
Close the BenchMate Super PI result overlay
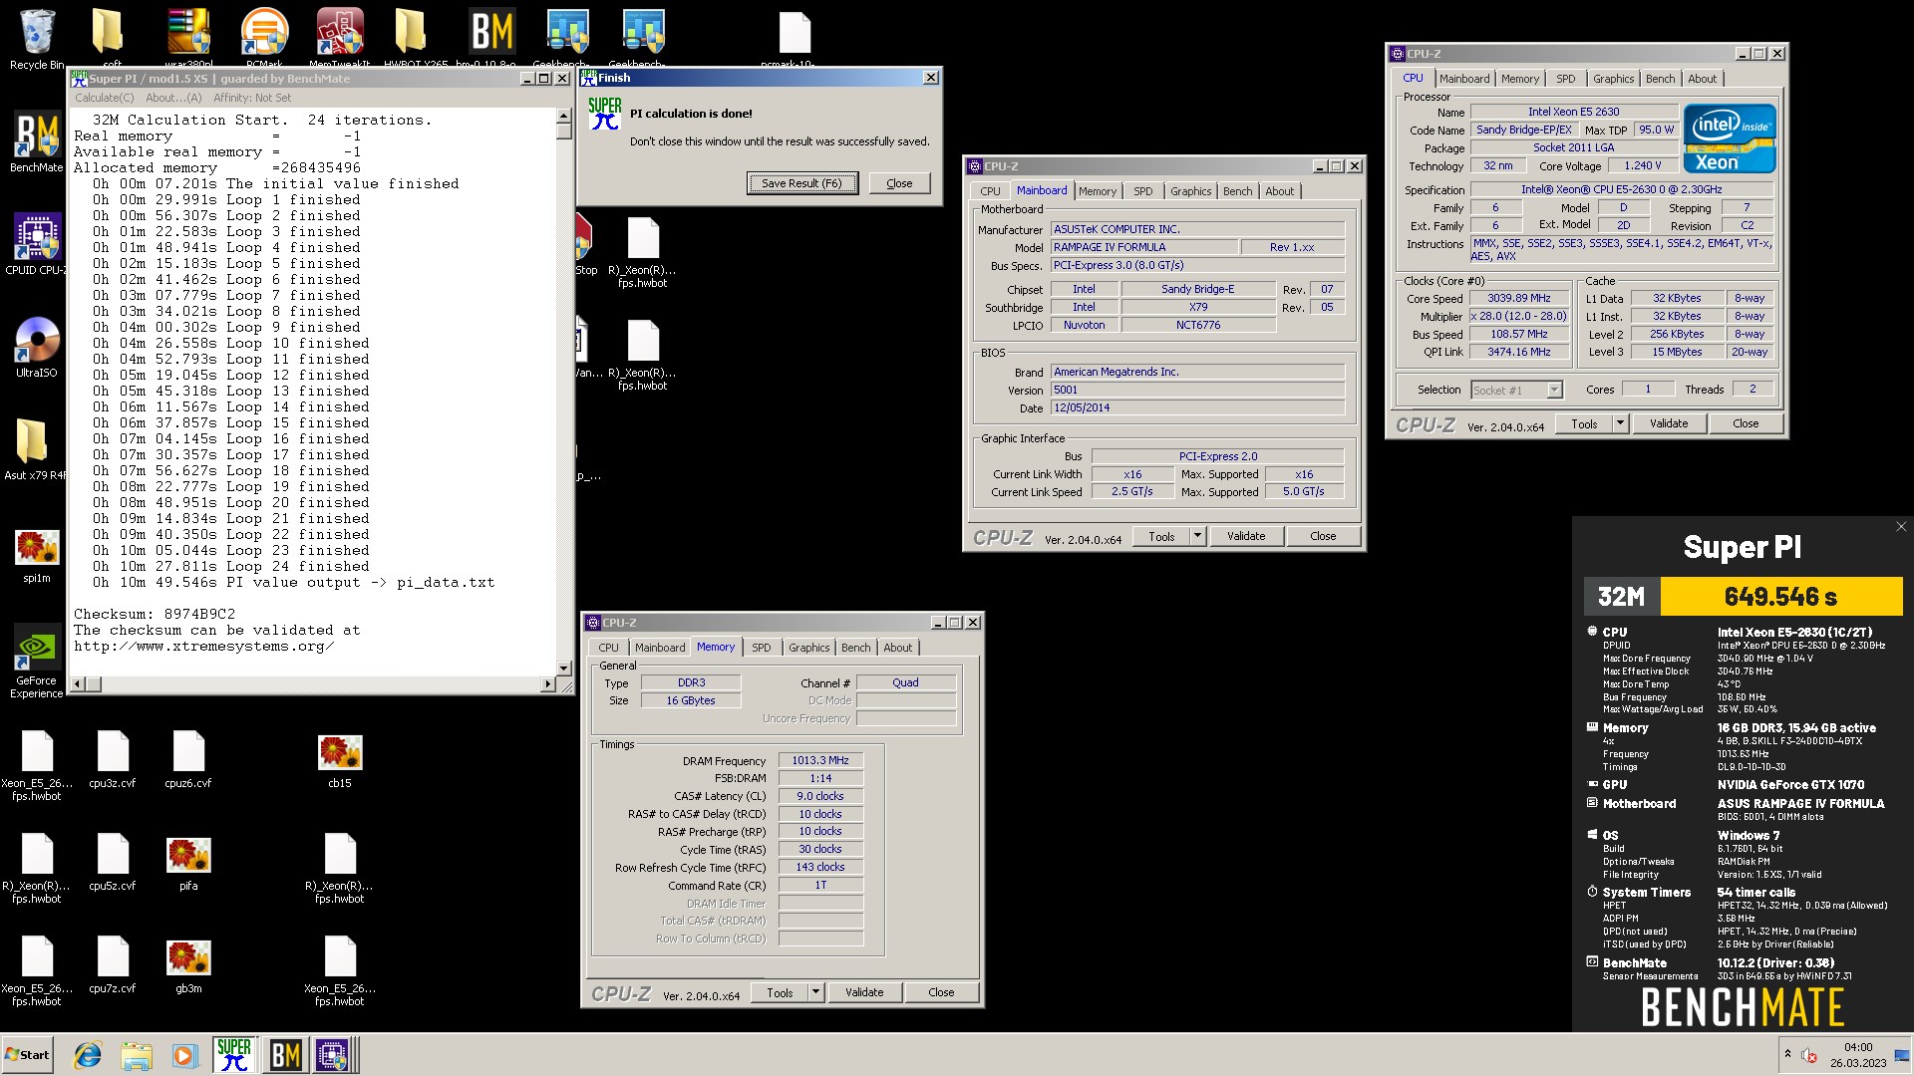(x=1900, y=527)
